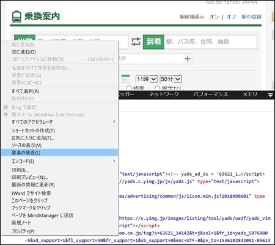Select 印刷プレビュー(N) menu entry

(59, 177)
